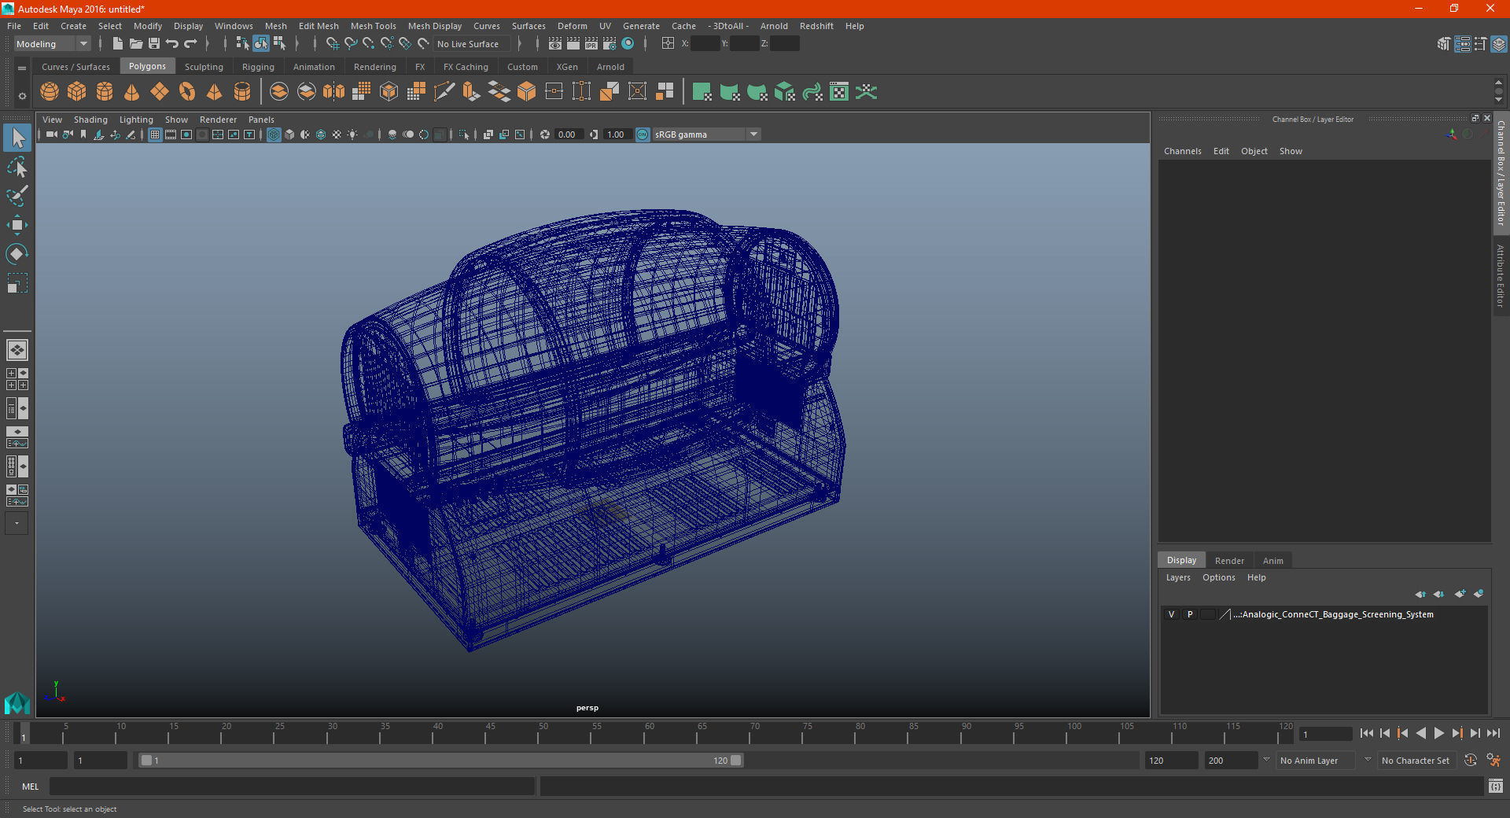Create a polygon cube from the shelf
Viewport: 1510px width, 818px height.
(77, 92)
